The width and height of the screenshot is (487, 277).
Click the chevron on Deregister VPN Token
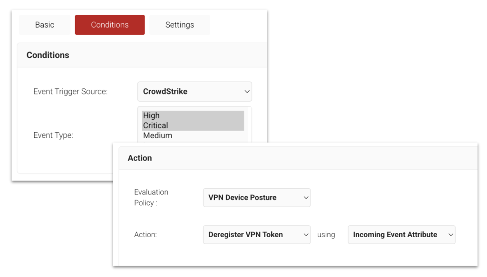coord(306,235)
